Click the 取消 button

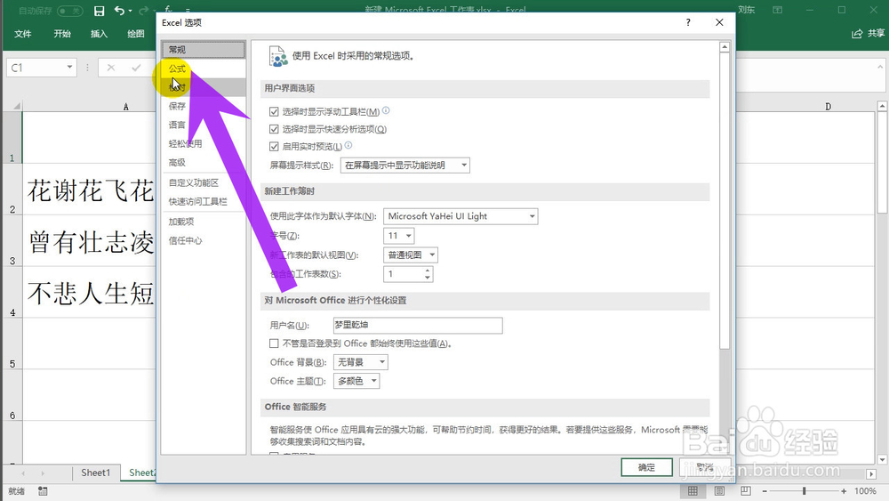coord(705,467)
